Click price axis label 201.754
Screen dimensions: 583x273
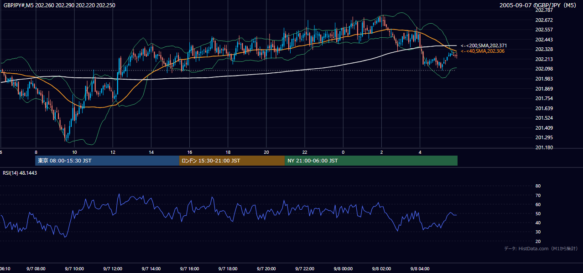click(544, 98)
